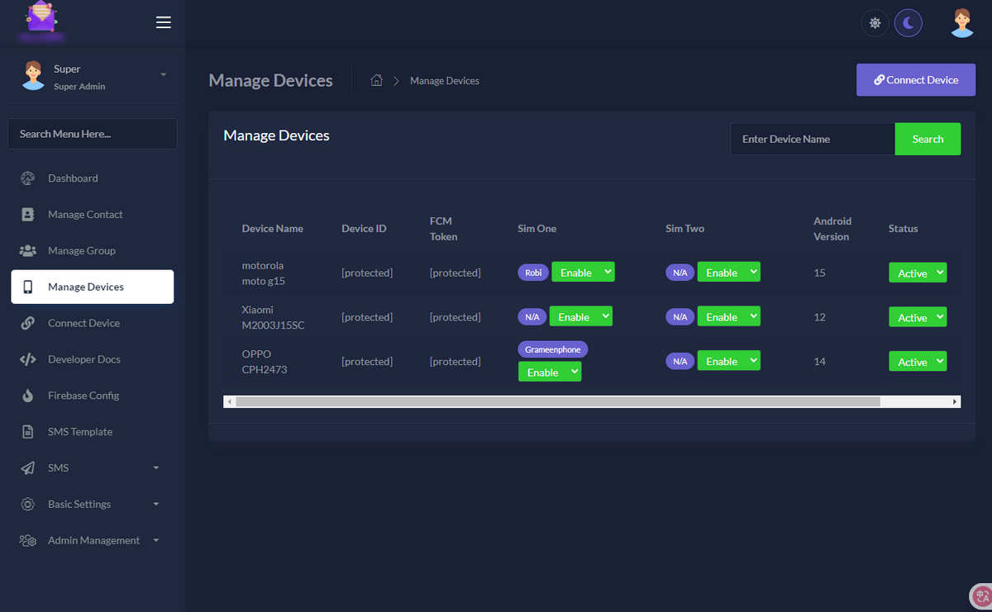The width and height of the screenshot is (992, 612).
Task: Open Sim One Enable dropdown for motorola
Action: 583,272
